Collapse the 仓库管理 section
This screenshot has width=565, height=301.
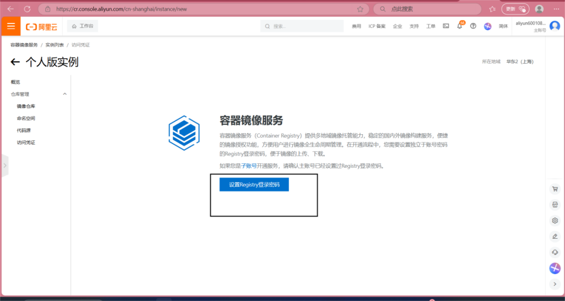65,94
